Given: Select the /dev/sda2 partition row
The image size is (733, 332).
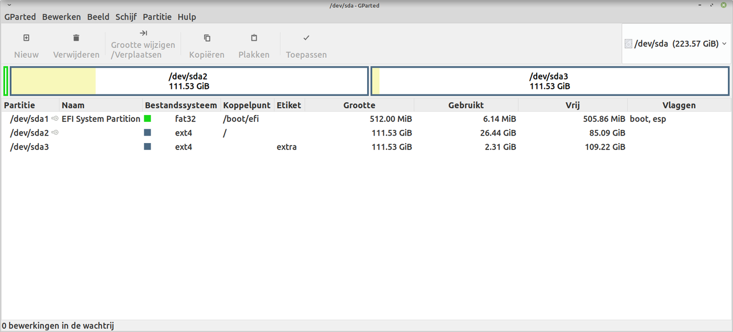Looking at the screenshot, I should click(366, 132).
